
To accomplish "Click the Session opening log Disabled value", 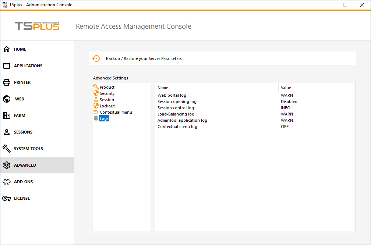I will (289, 102).
